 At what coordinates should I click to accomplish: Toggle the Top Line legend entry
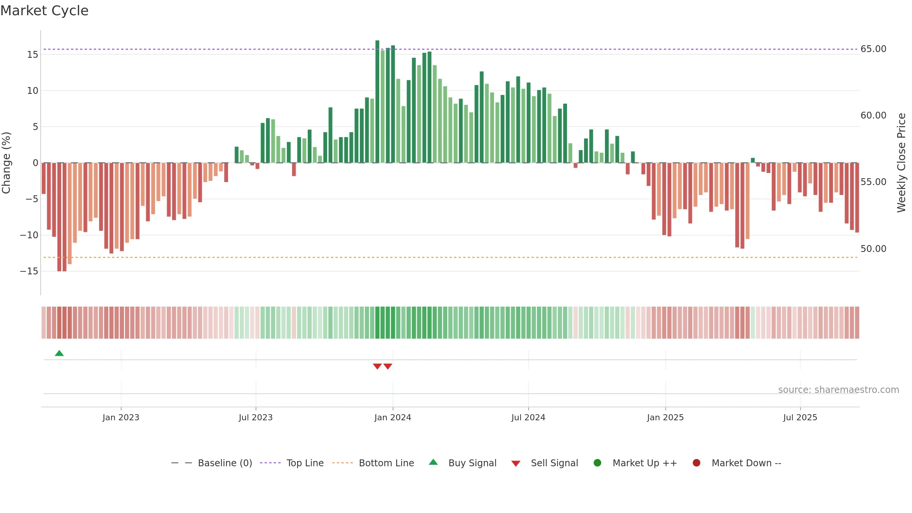[x=292, y=463]
